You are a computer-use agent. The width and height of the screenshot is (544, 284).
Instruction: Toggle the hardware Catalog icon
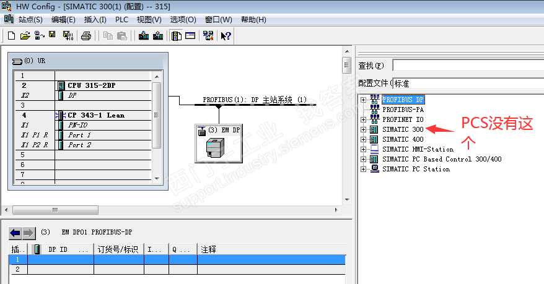176,36
